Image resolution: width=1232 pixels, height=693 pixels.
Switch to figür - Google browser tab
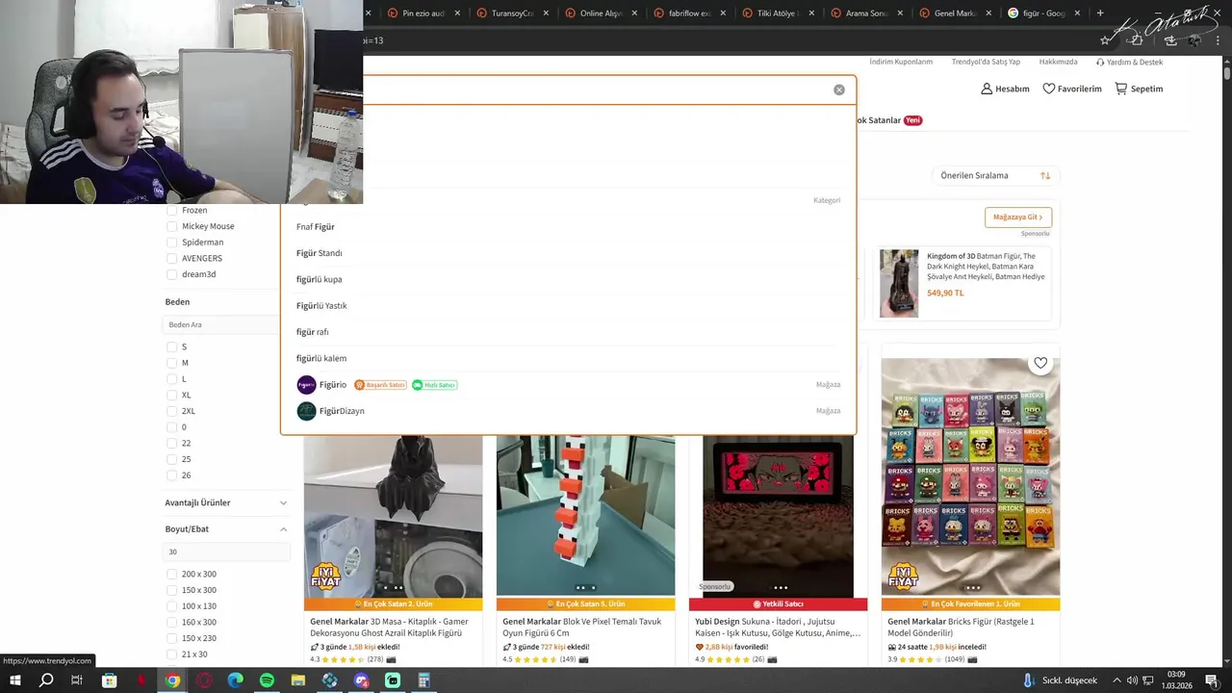[1043, 13]
